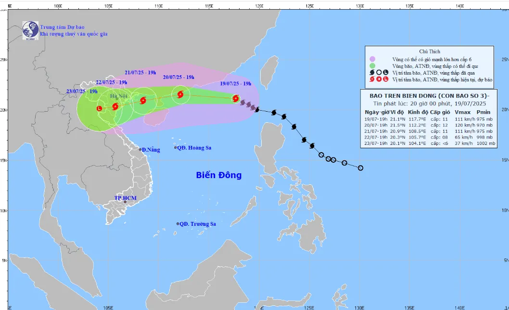Screen dimensions: 509x310
Task: Click legend text ending 'hiện tại, dự báo'
Action: [x=442, y=79]
